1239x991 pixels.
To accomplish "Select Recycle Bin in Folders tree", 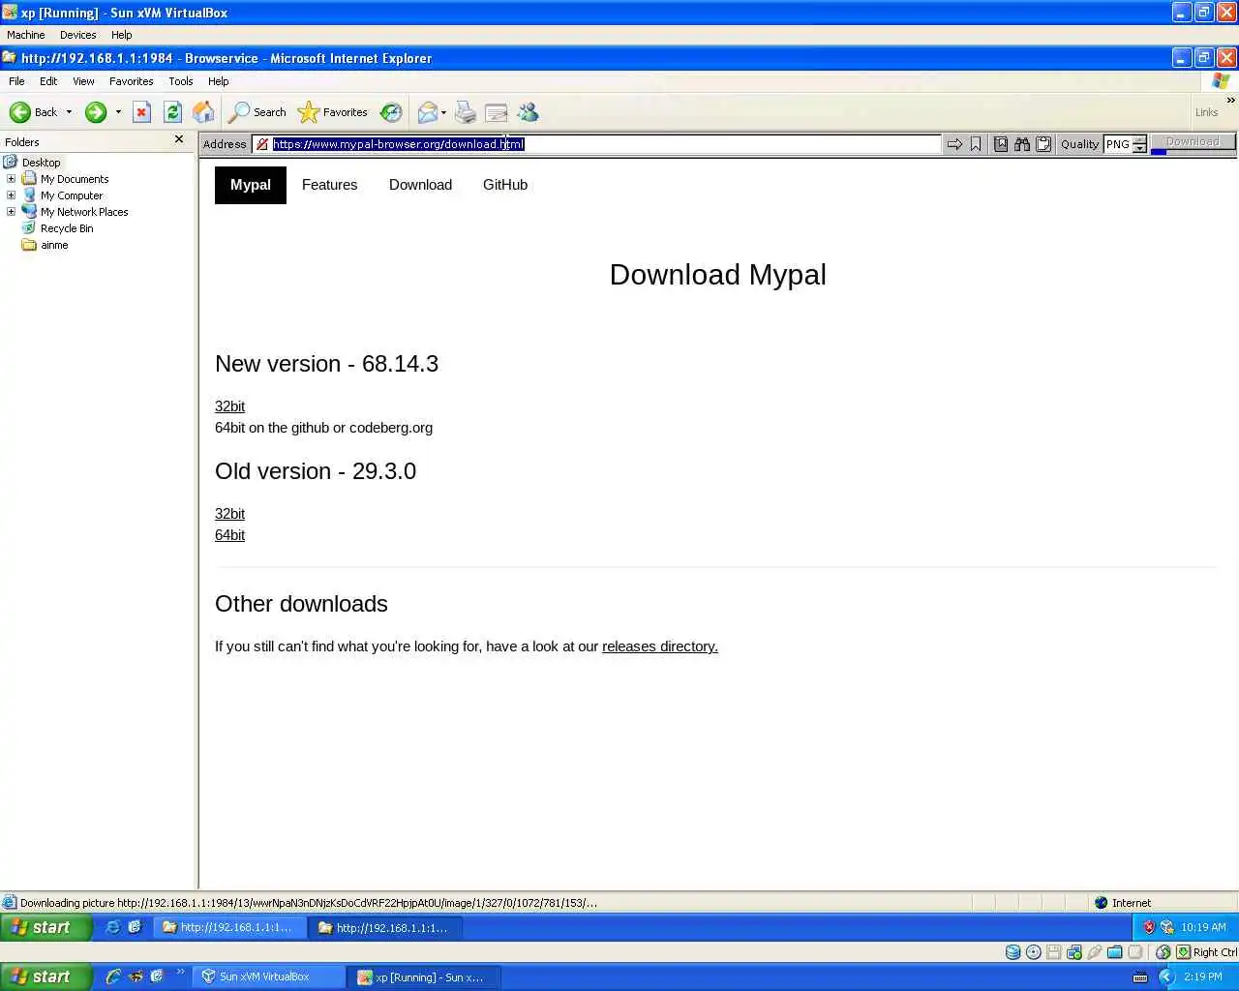I will click(67, 228).
